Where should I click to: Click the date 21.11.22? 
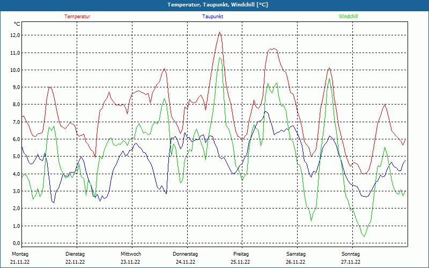point(20,262)
